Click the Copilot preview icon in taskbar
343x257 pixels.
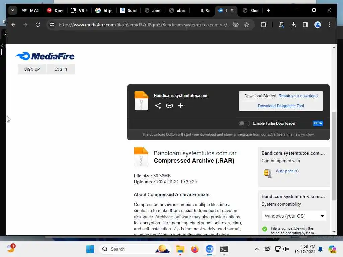332,249
